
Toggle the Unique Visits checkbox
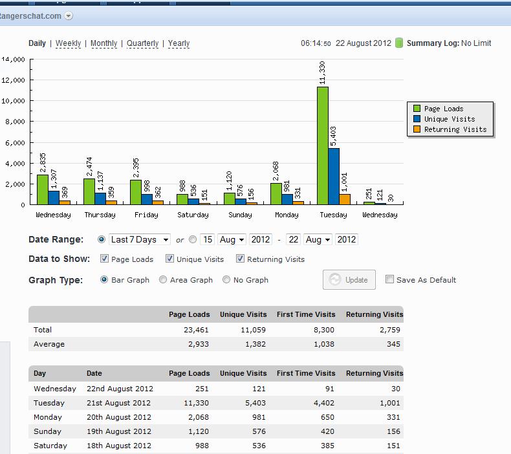coord(169,259)
